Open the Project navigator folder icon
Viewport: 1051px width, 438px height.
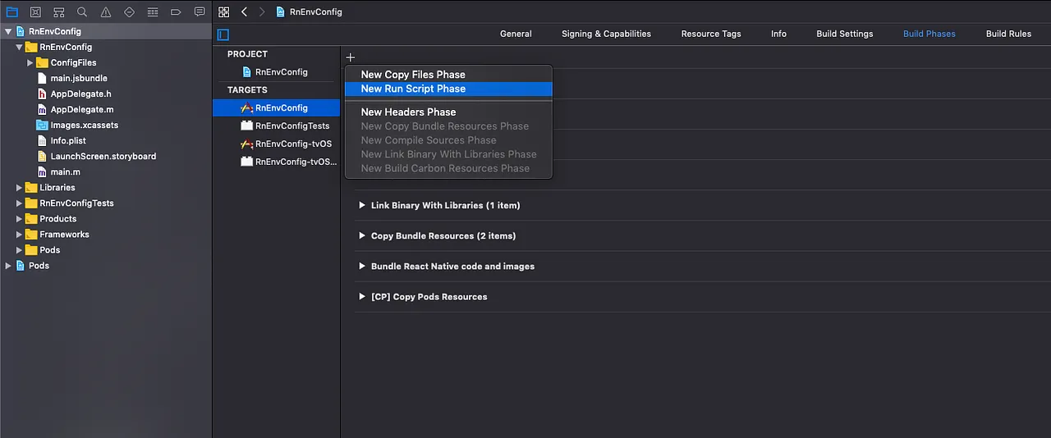point(11,12)
